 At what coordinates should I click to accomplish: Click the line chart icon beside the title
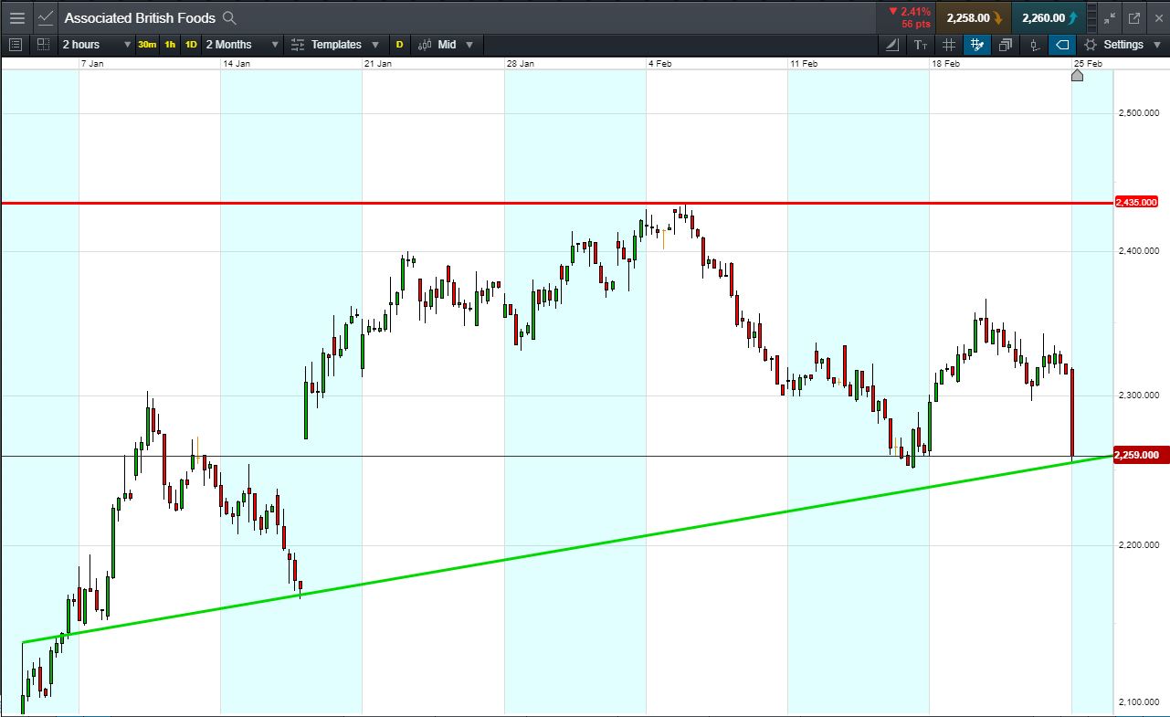pyautogui.click(x=46, y=17)
